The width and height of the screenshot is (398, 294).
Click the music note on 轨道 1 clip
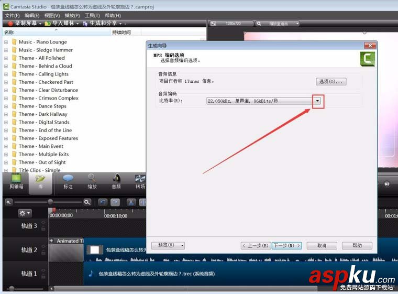click(x=91, y=274)
